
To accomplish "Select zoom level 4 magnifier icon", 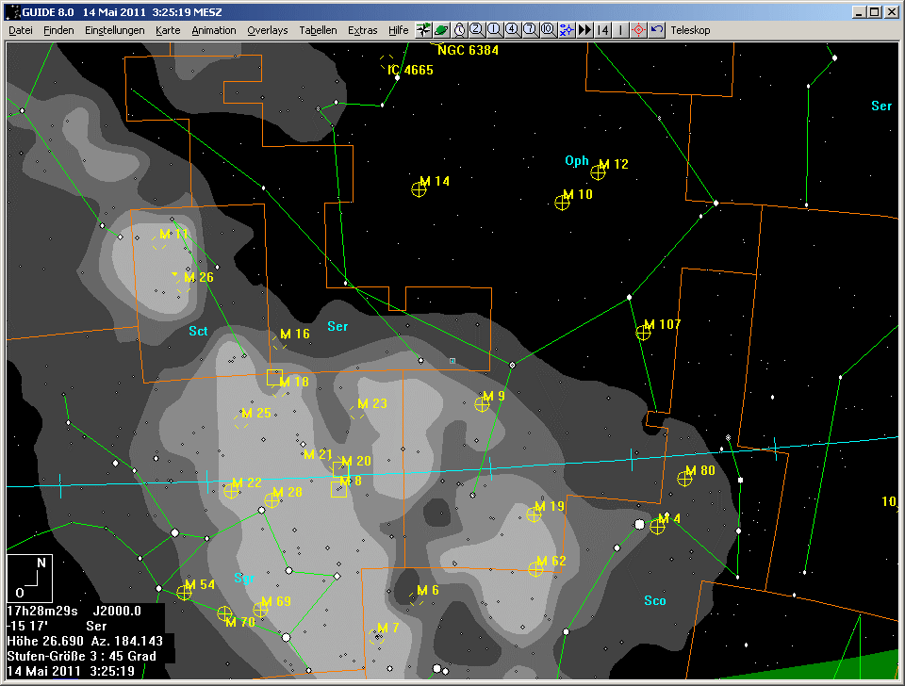I will [x=512, y=30].
